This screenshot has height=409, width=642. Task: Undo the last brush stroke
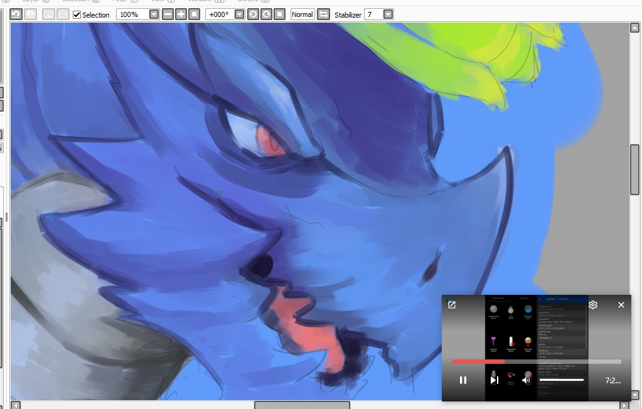click(16, 14)
